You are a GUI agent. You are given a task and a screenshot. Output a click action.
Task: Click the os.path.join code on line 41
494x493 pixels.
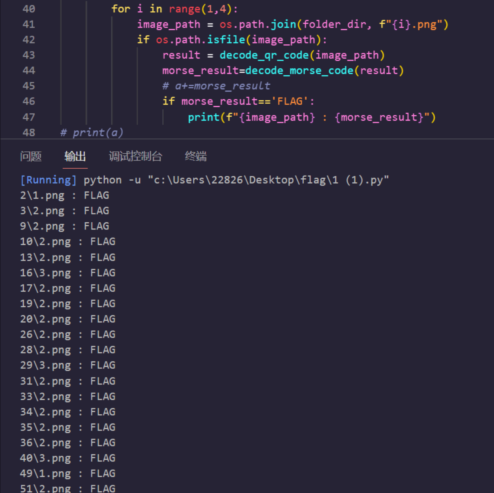tap(258, 24)
